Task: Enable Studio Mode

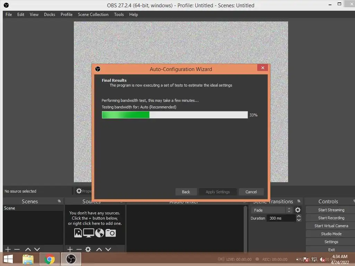Action: point(331,234)
